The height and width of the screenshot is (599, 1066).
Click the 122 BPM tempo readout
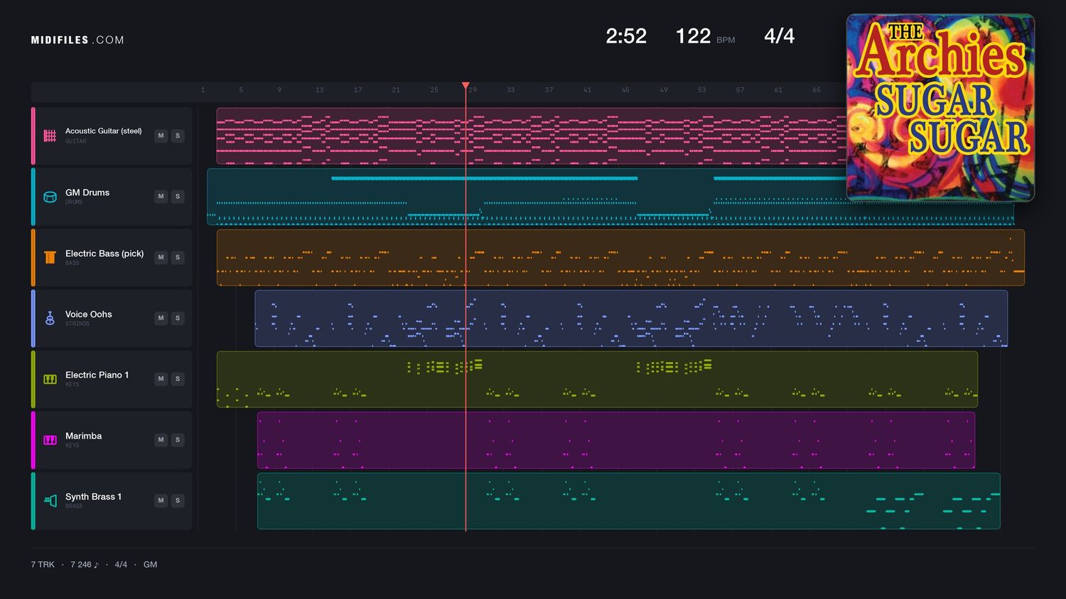(705, 36)
